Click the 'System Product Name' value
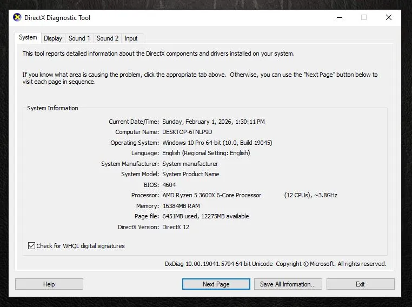The image size is (412, 307). [190, 174]
